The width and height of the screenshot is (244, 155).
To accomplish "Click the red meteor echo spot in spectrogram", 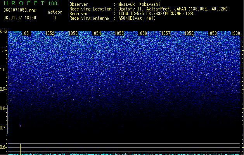I will click(20, 125).
